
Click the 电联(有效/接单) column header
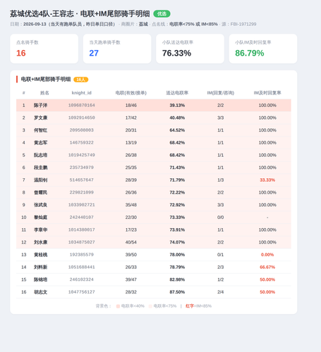[x=131, y=93]
